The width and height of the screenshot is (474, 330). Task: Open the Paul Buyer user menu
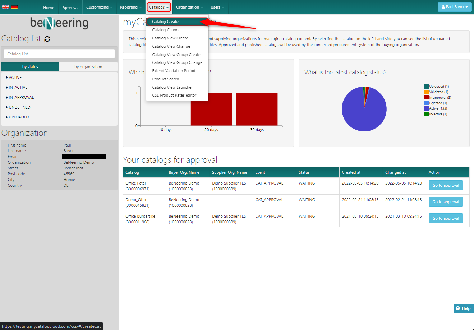pyautogui.click(x=454, y=7)
